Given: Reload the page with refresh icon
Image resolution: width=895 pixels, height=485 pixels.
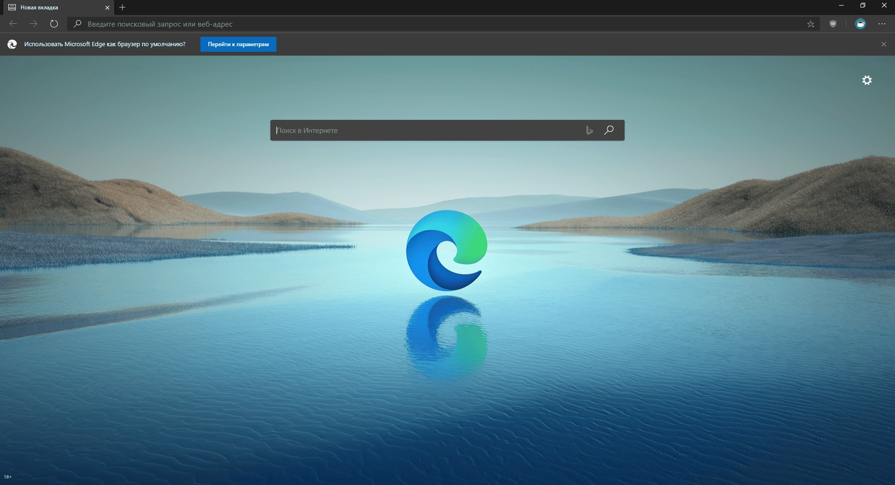Looking at the screenshot, I should coord(54,24).
